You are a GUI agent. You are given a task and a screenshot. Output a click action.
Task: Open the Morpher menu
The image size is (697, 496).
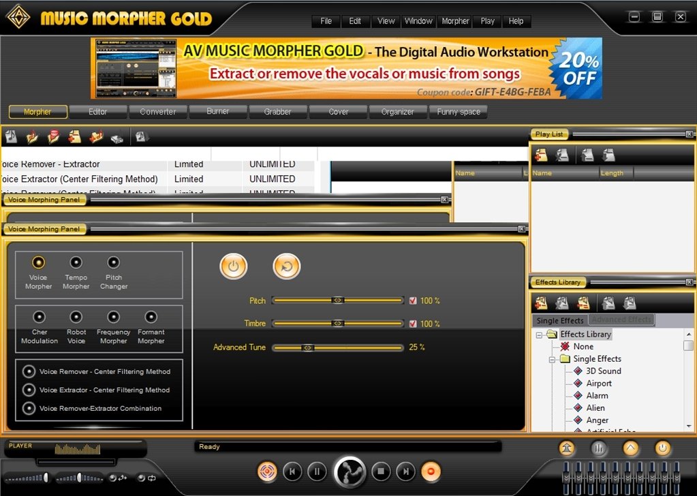point(455,21)
